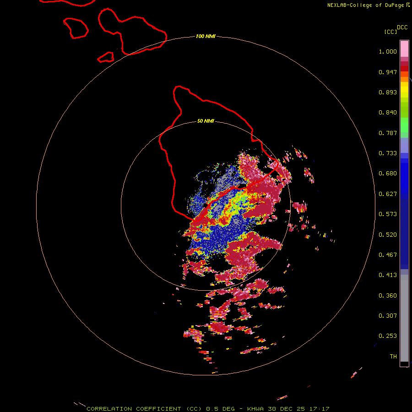The width and height of the screenshot is (412, 412).
Task: Click the 0.627 scale value
Action: pyautogui.click(x=388, y=194)
